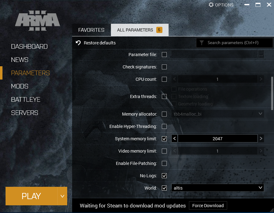Open the News section
This screenshot has height=213, width=274.
[20, 60]
